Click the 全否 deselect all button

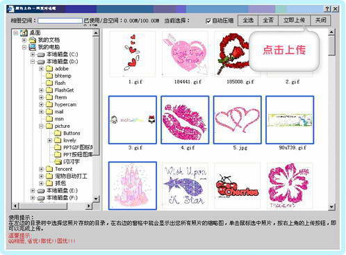point(268,20)
